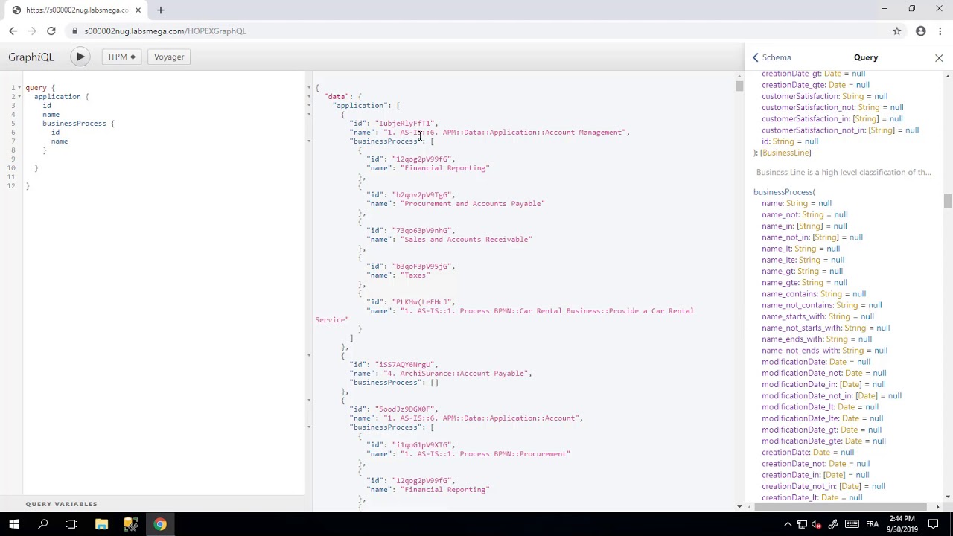953x536 pixels.
Task: Click "Sales and Accounts Receivable" value
Action: pos(467,240)
